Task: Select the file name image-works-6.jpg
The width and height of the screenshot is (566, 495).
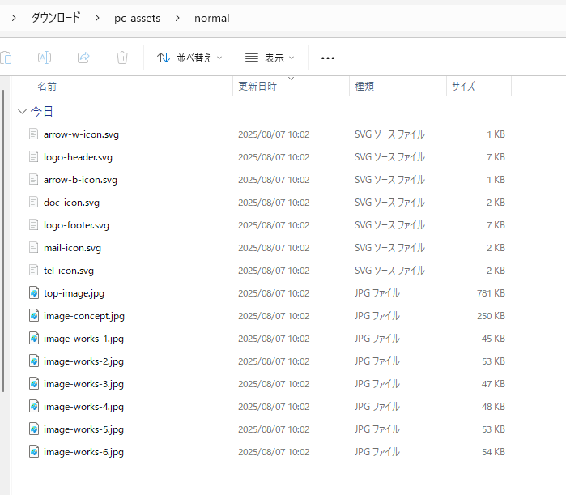Action: [83, 453]
